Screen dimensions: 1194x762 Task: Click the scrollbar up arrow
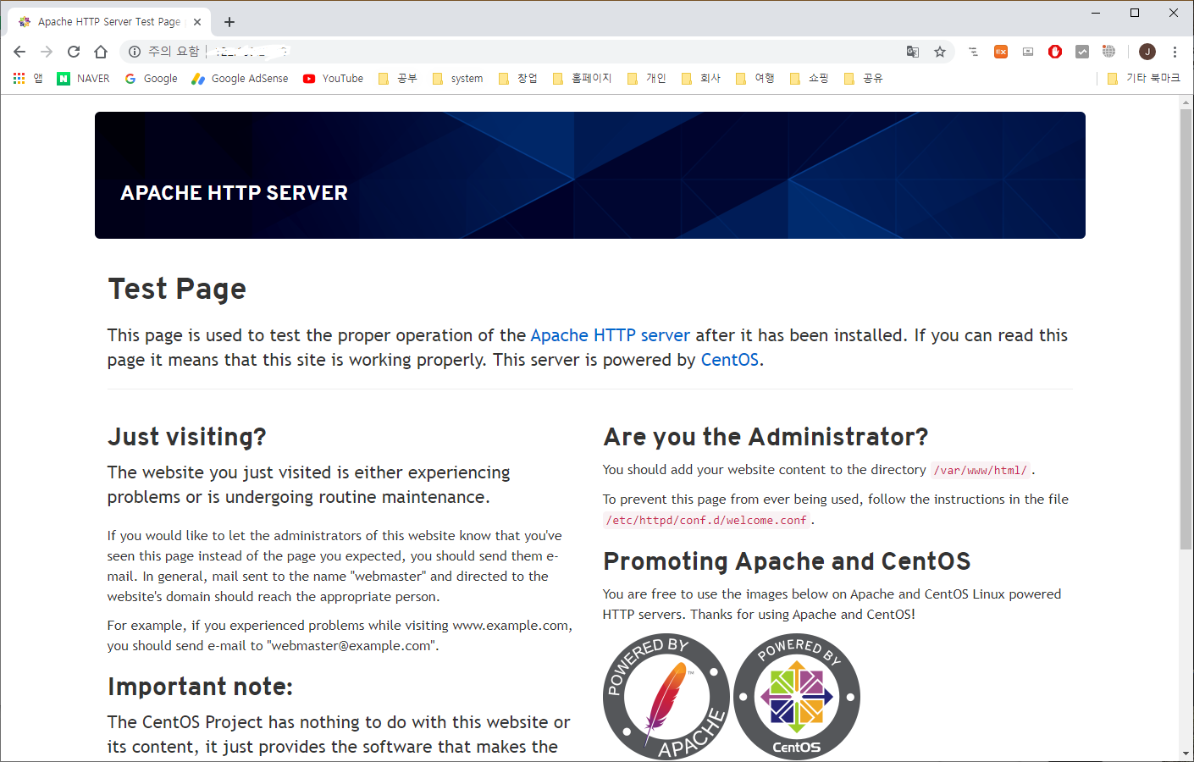(1186, 102)
